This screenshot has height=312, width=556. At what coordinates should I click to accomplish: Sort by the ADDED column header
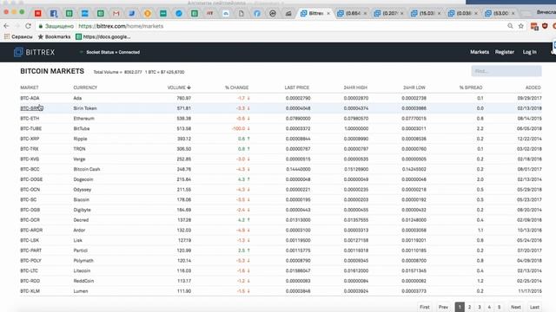coord(533,88)
